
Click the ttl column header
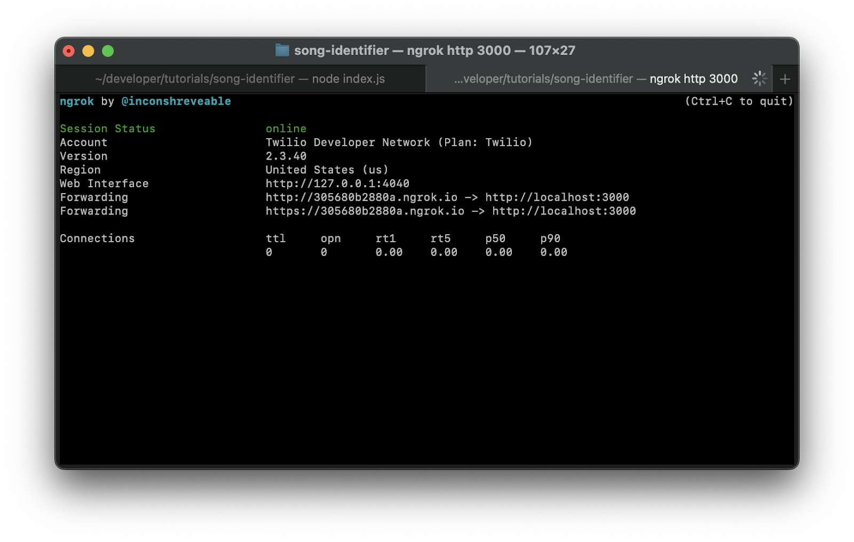coord(276,238)
